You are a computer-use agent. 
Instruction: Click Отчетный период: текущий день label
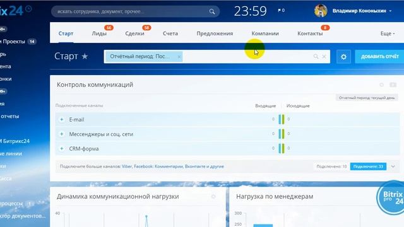[x=367, y=98]
